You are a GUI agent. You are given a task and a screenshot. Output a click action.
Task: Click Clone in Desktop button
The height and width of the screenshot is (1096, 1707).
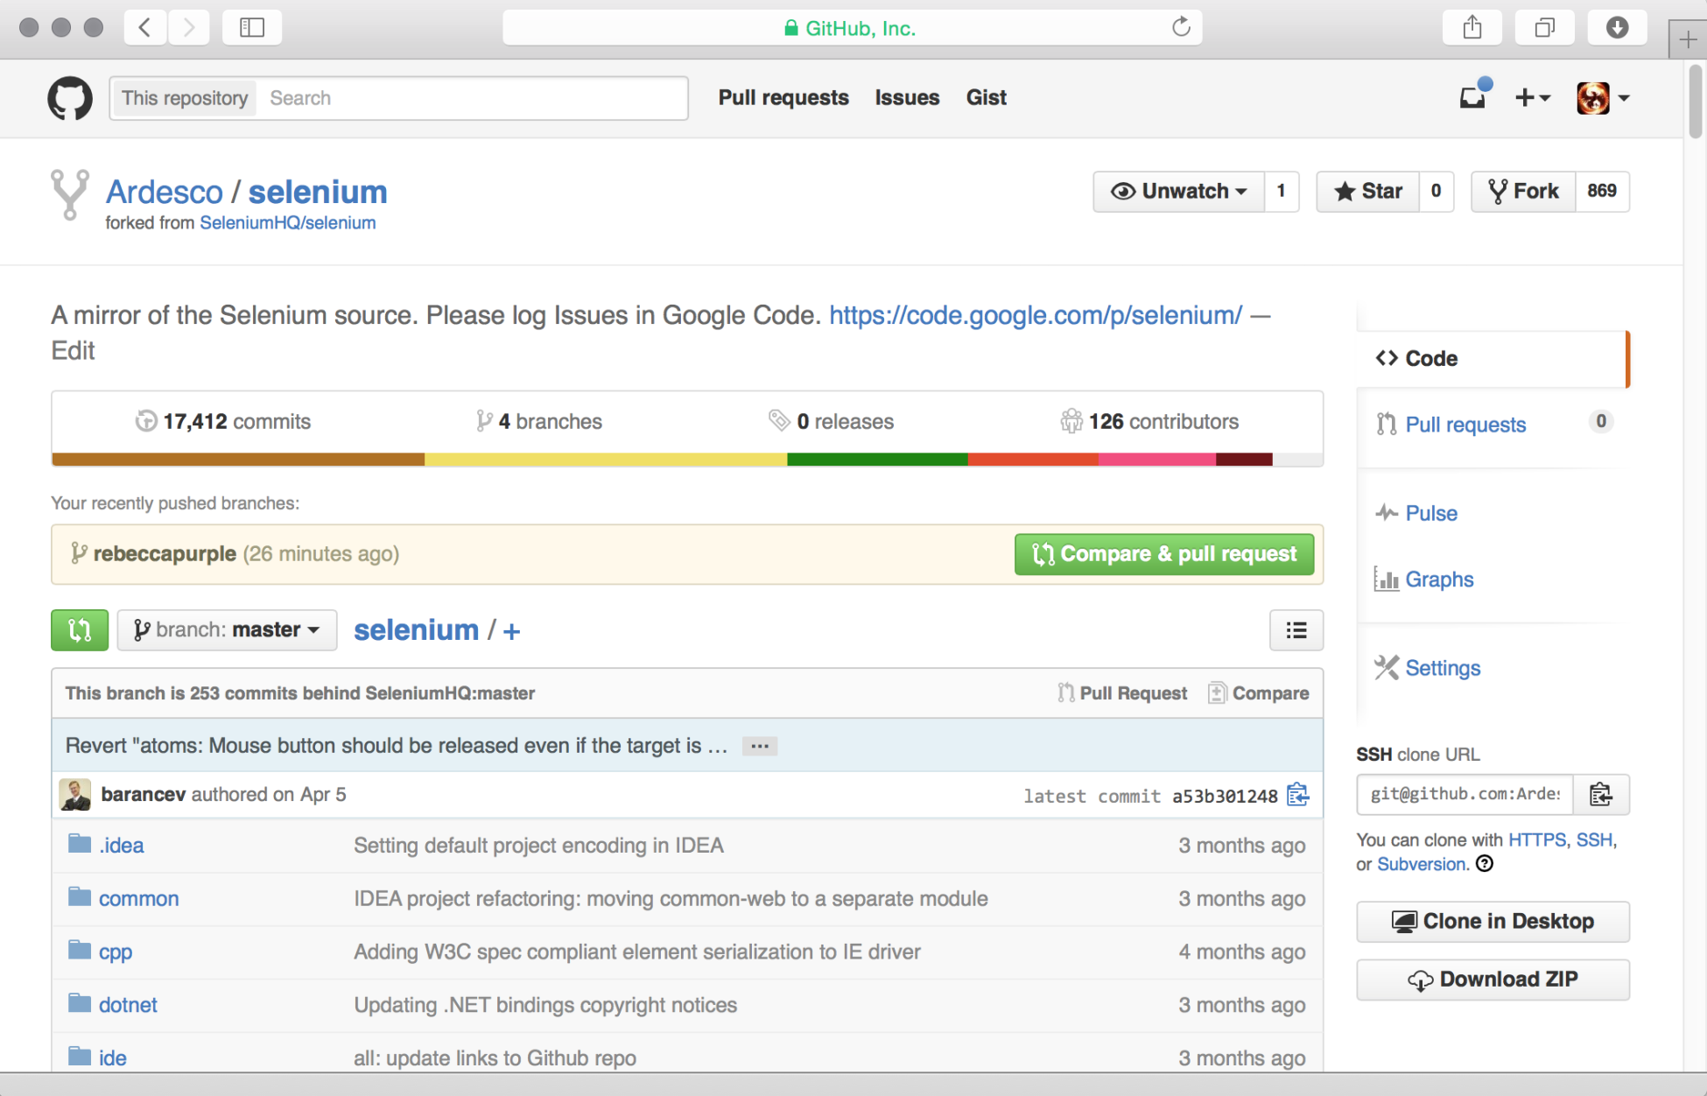1493,921
